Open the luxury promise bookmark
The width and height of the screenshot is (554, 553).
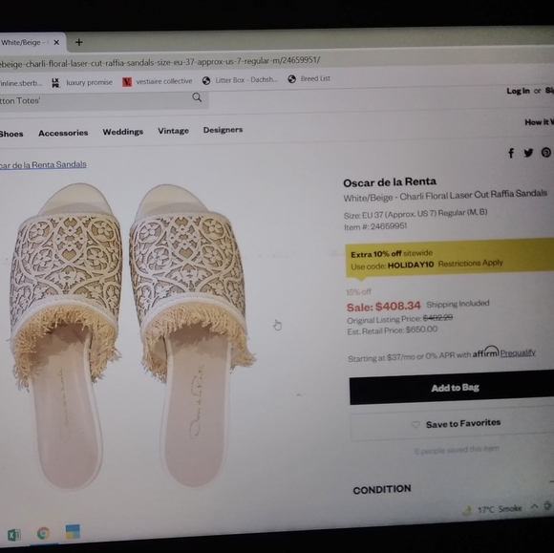82,82
